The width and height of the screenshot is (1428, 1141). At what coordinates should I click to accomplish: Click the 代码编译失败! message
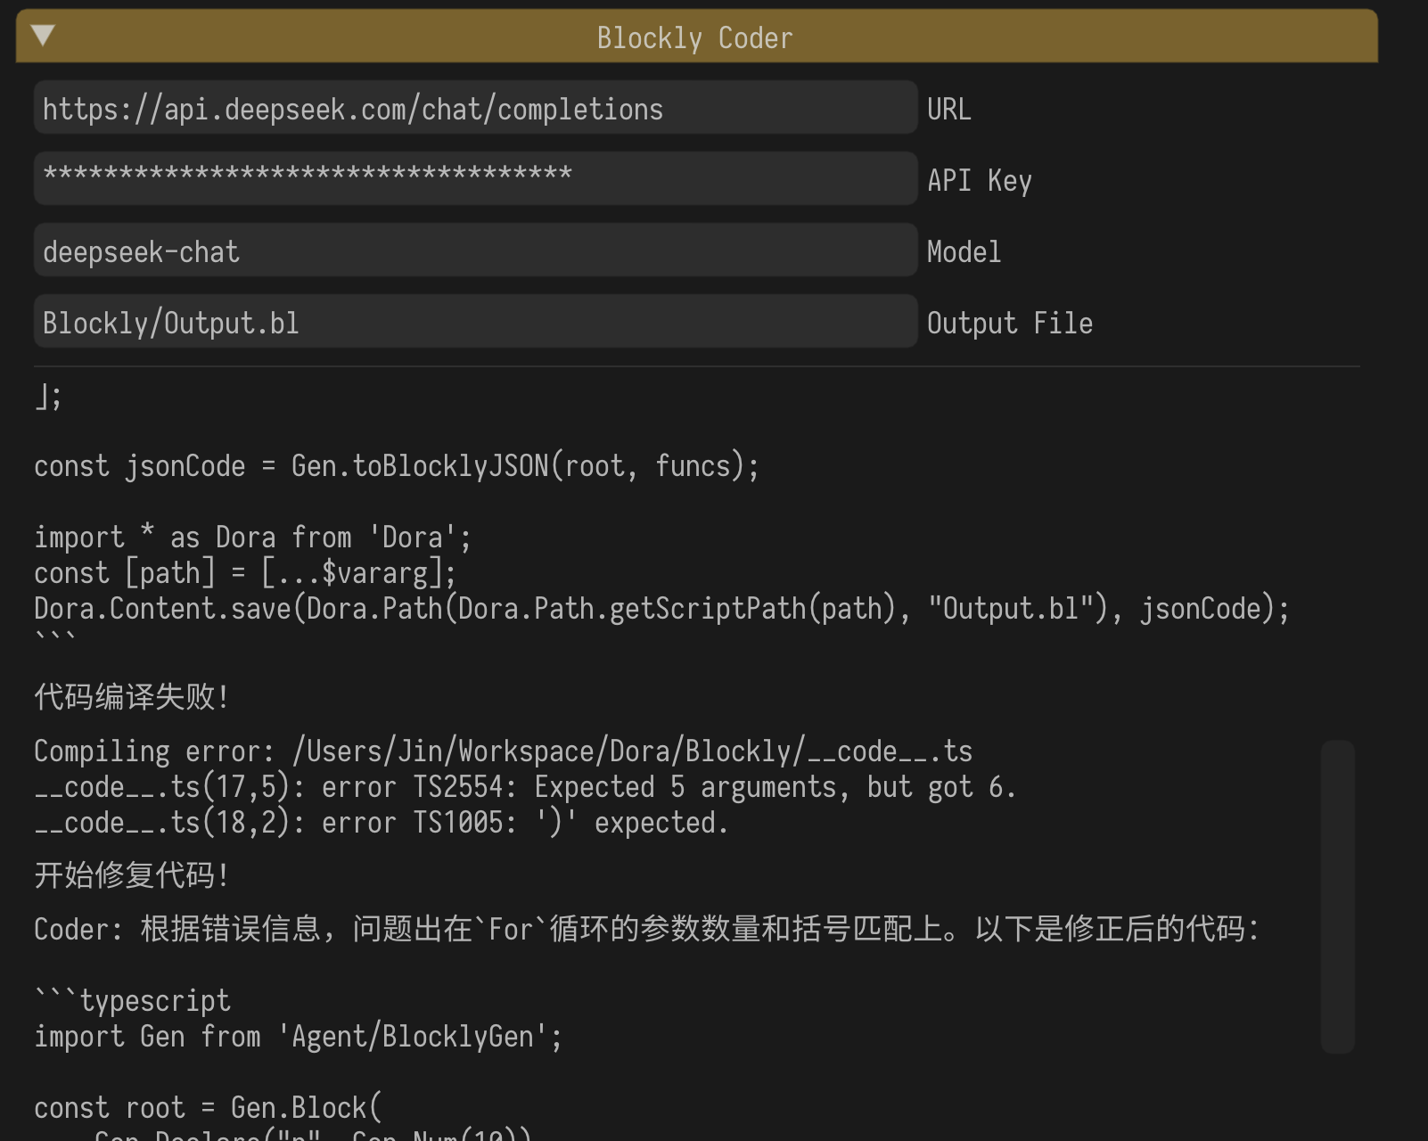(x=132, y=697)
